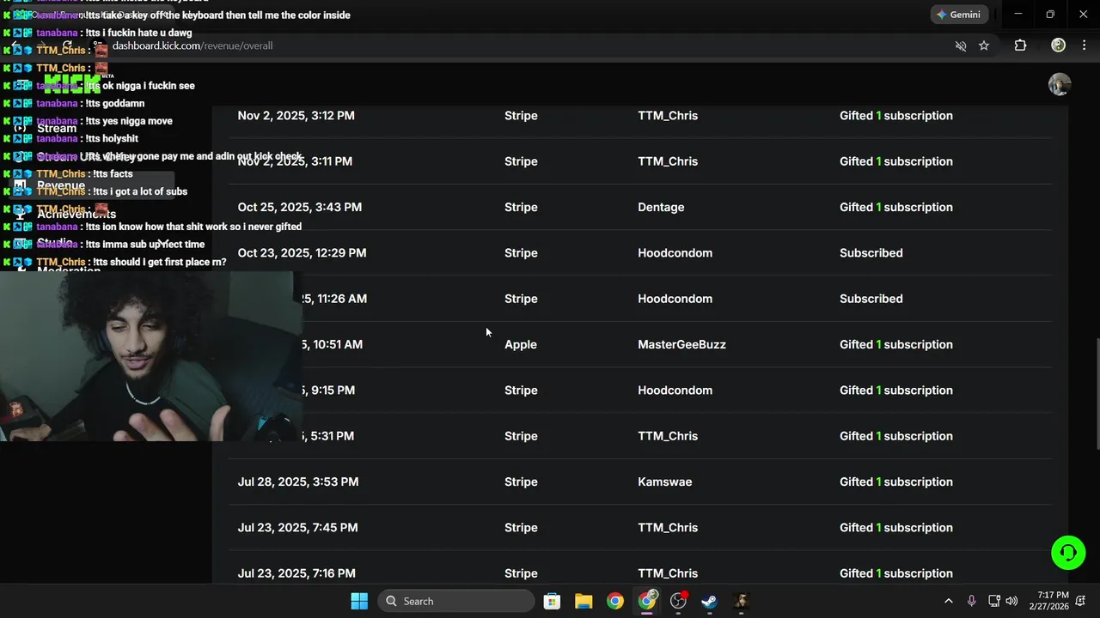The width and height of the screenshot is (1100, 618).
Task: Click TTM_Chris in the 7:45 PM row
Action: coord(668,527)
